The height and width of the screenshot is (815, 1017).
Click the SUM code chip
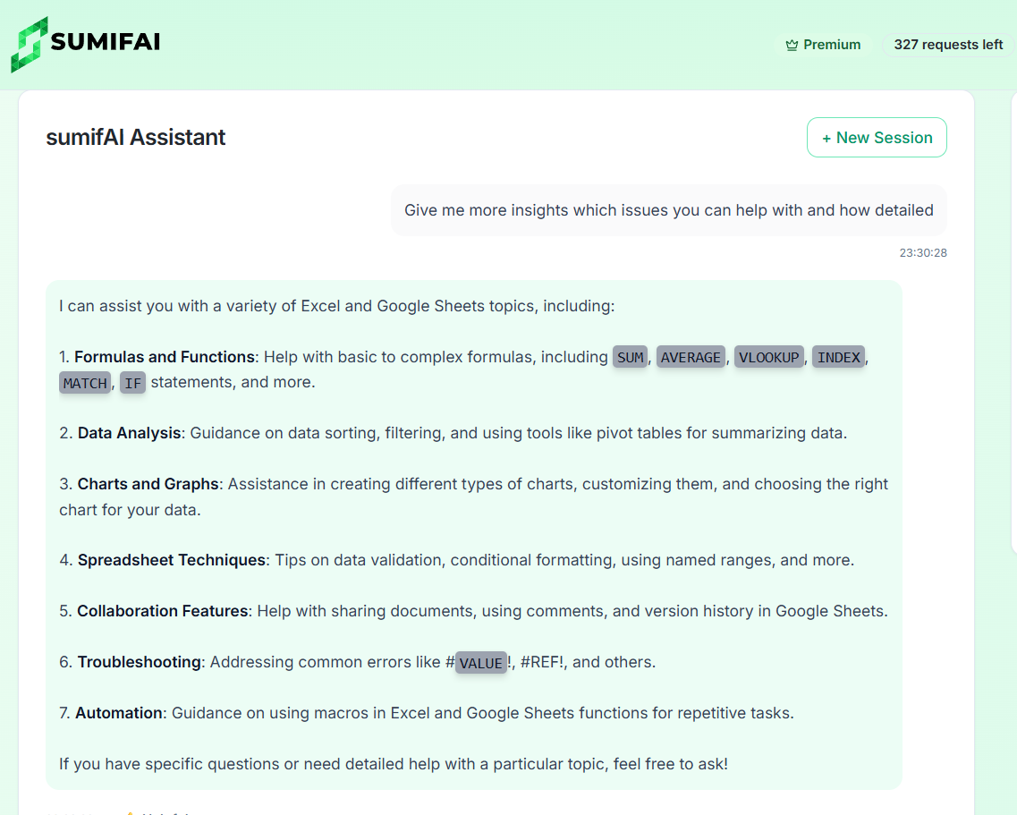630,358
